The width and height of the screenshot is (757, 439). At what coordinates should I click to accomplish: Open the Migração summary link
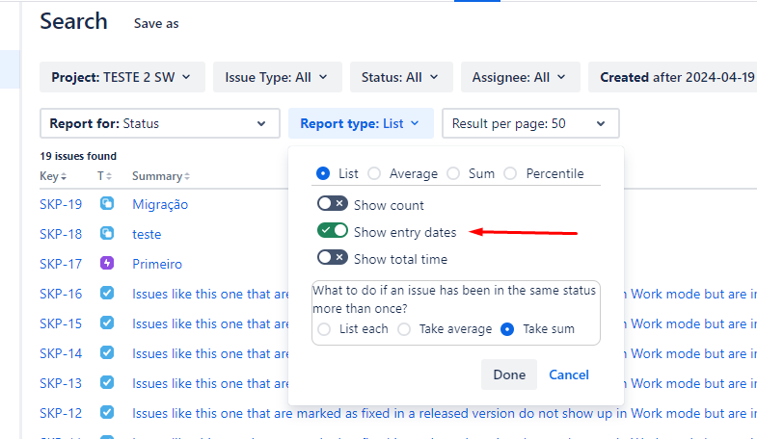pos(160,204)
